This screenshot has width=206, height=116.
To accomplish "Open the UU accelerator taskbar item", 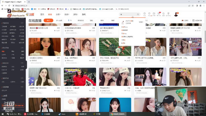I will click(x=46, y=114).
